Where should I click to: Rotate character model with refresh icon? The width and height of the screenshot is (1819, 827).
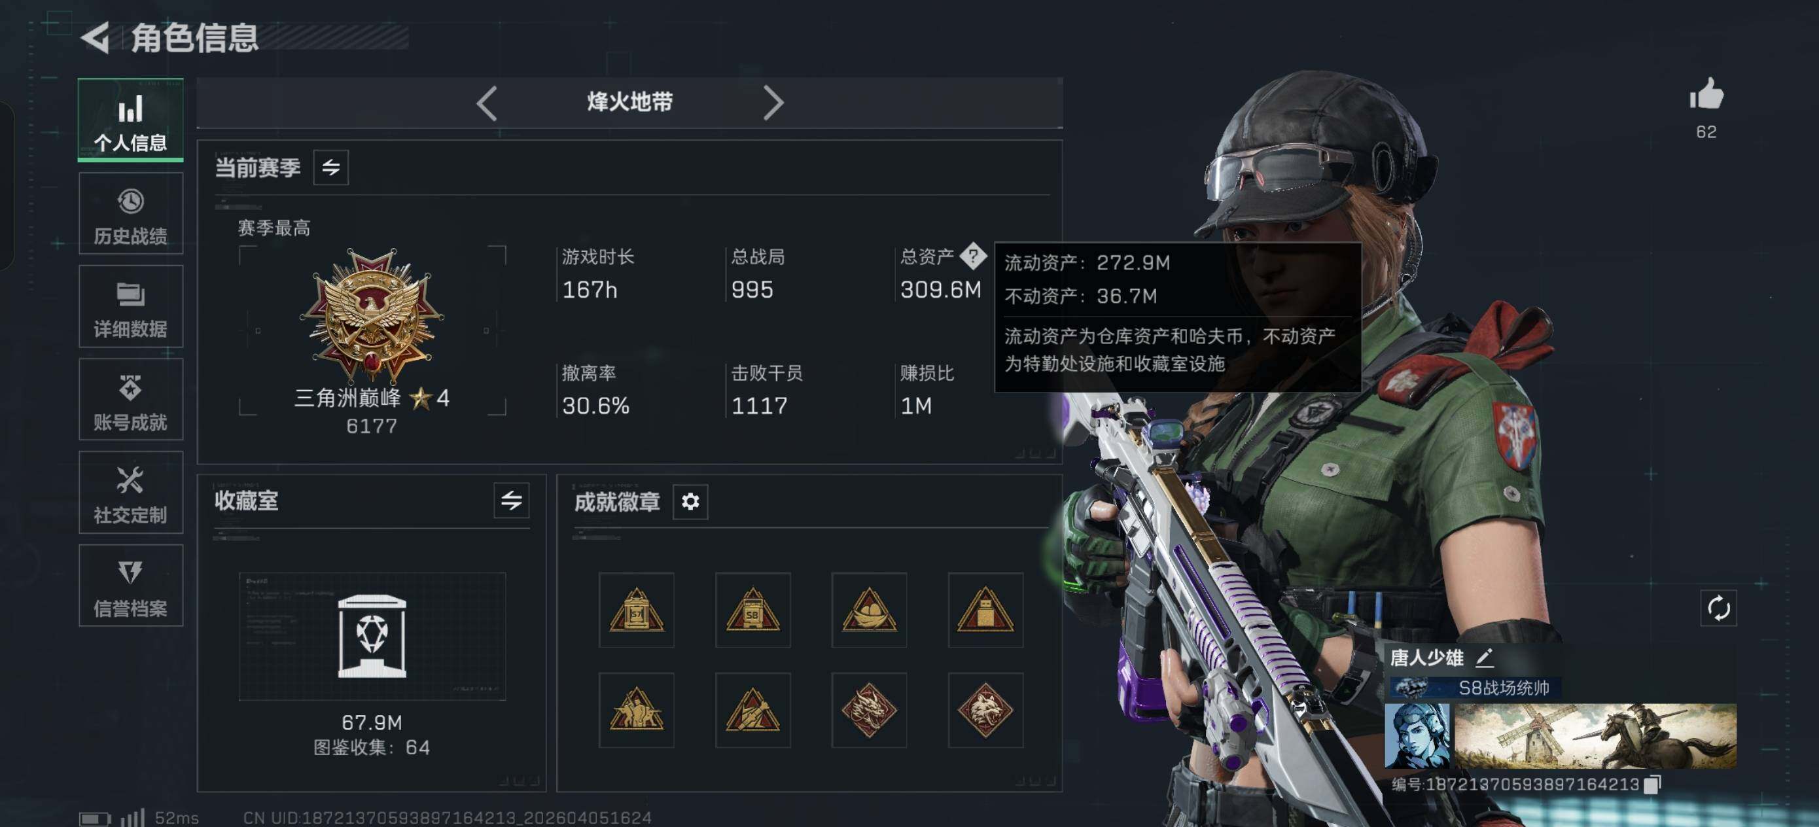1718,607
